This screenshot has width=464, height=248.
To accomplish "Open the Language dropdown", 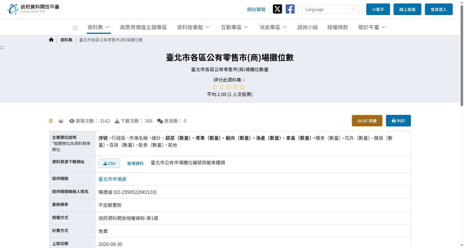I will point(330,9).
